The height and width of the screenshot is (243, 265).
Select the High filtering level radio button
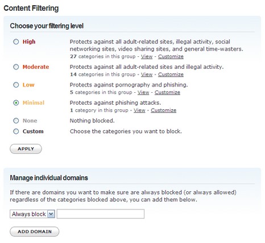tap(16, 42)
